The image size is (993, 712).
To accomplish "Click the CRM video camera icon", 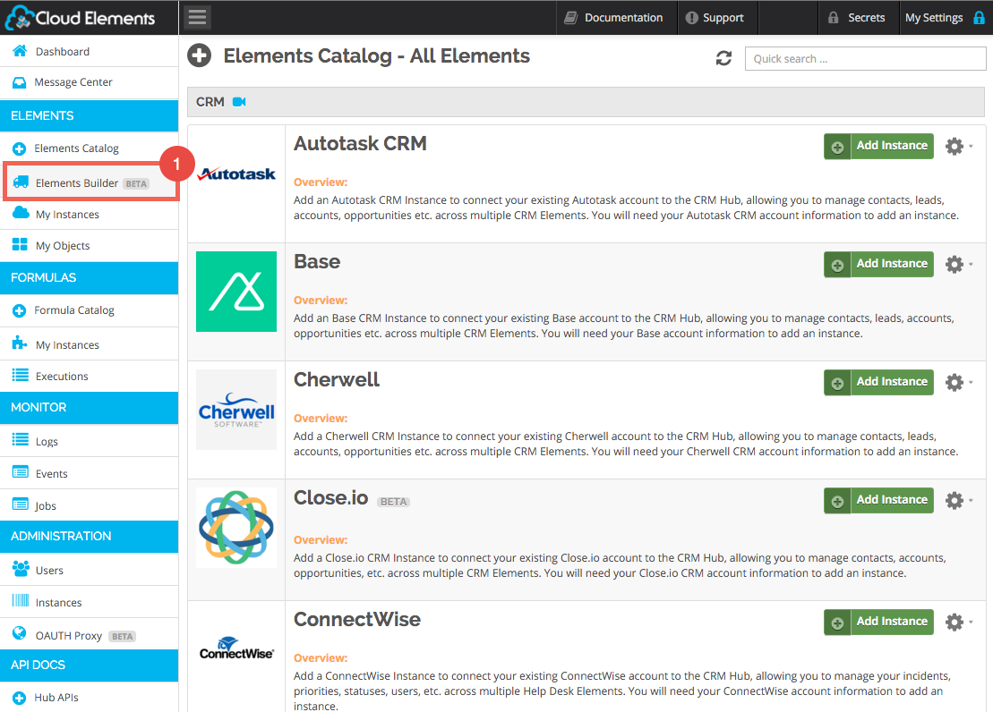I will [x=239, y=102].
